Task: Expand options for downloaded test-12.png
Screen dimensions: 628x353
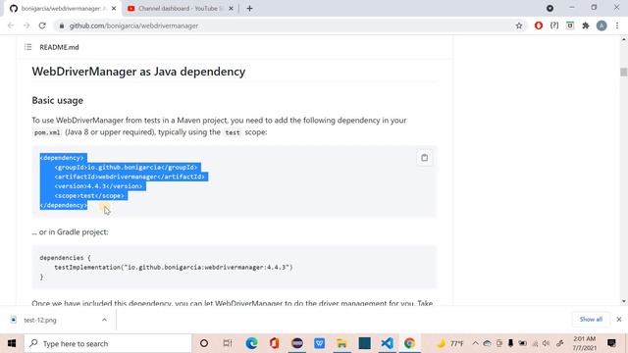Action: (104, 320)
